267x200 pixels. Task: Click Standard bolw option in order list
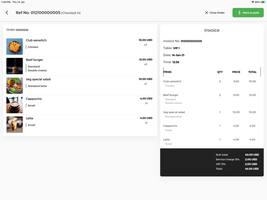pos(37,86)
